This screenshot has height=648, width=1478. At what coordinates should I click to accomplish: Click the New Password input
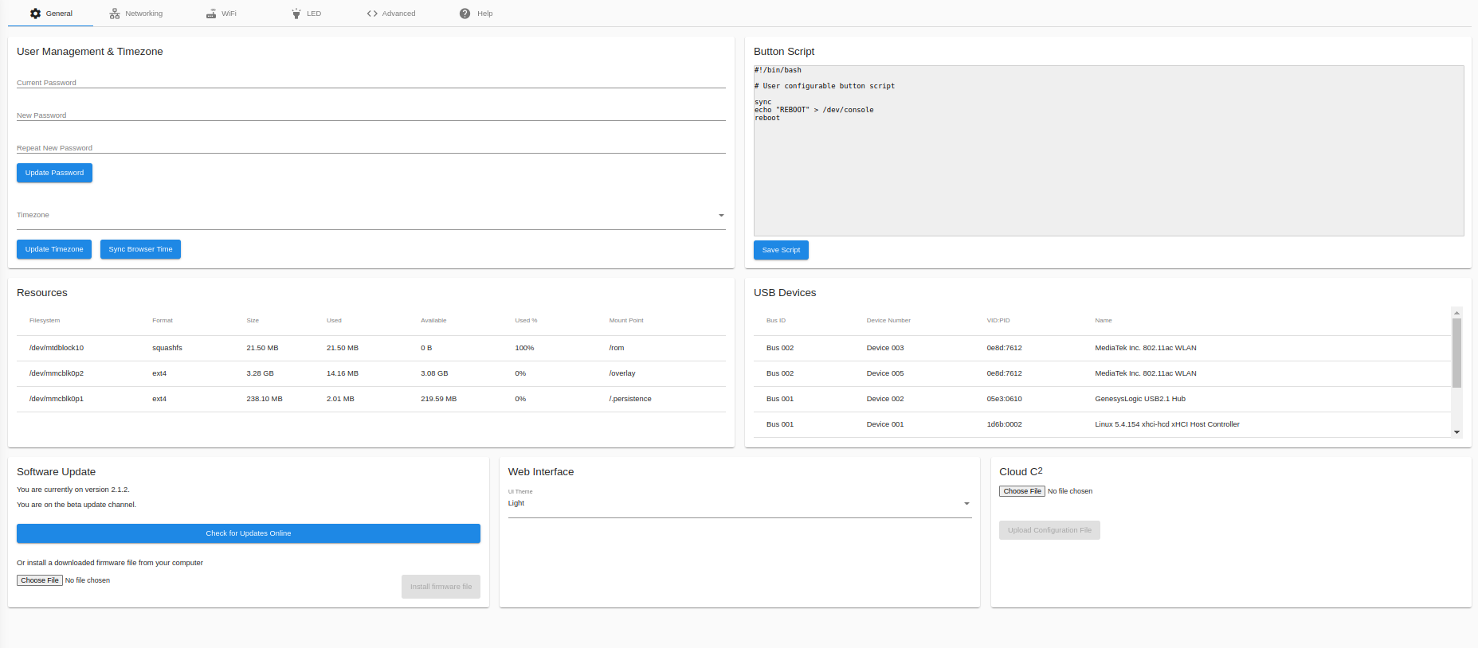(371, 115)
